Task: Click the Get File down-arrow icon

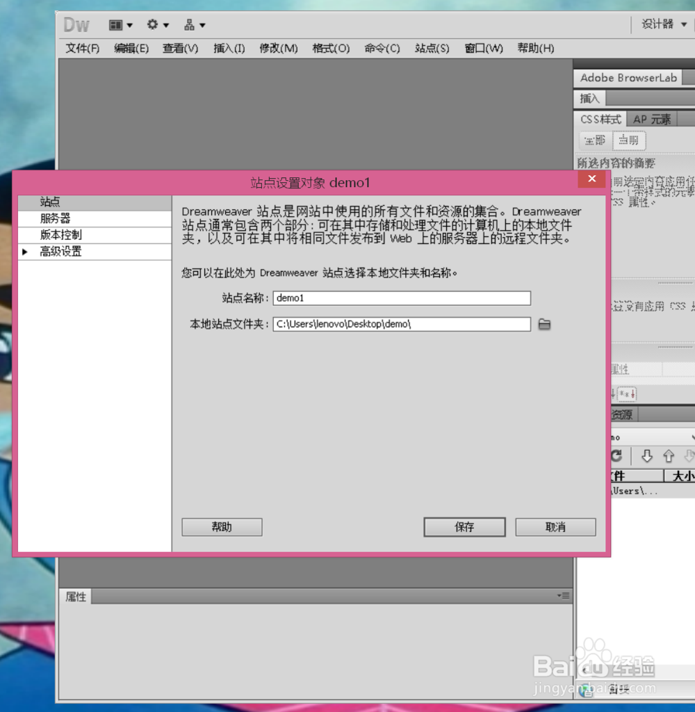Action: click(648, 456)
